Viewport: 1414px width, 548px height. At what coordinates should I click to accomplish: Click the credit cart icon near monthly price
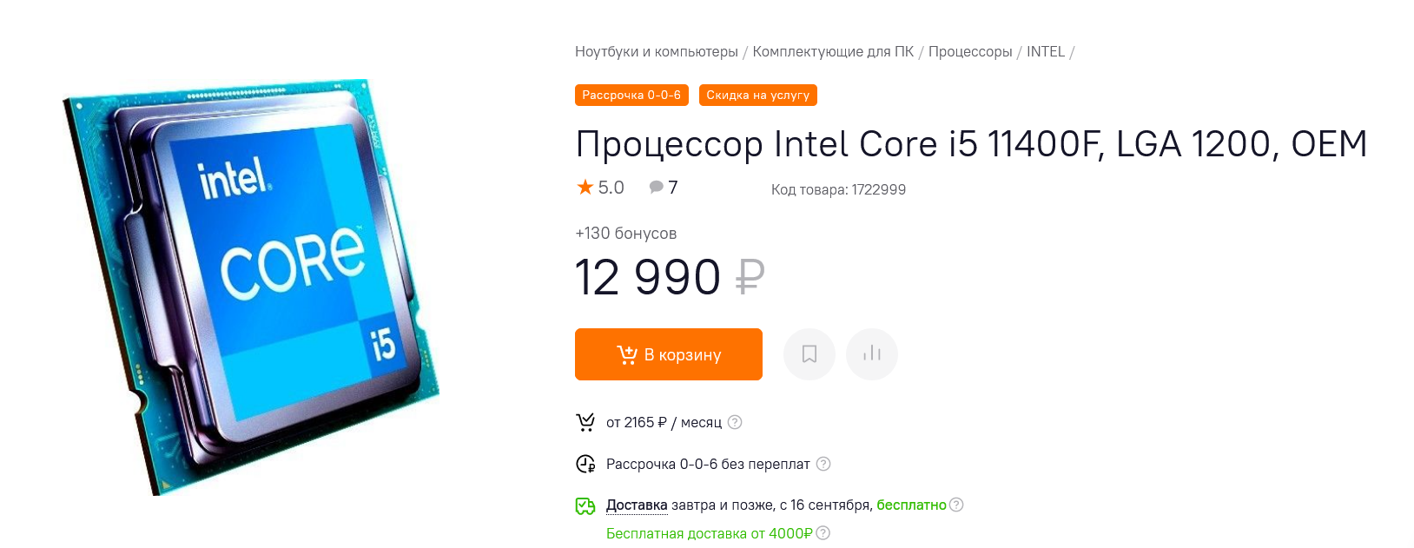point(585,422)
